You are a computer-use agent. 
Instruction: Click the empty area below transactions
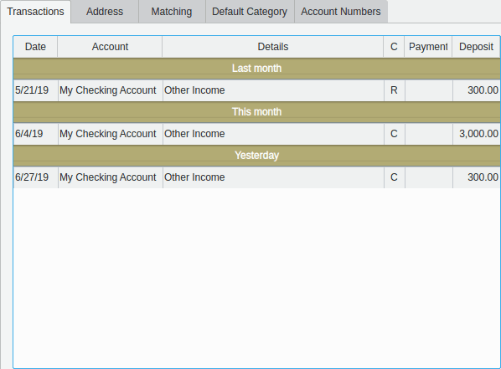click(256, 278)
